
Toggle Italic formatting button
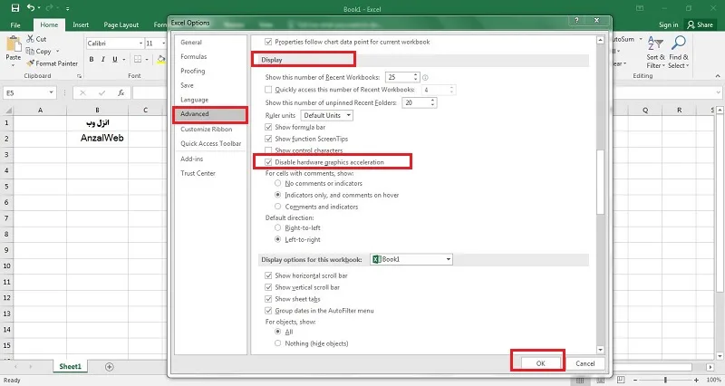[x=103, y=59]
